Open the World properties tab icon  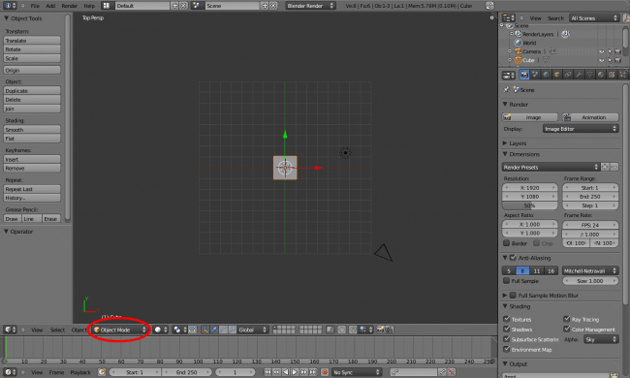pyautogui.click(x=546, y=75)
